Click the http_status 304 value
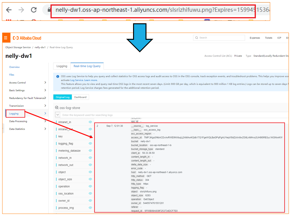The width and height of the screenshot is (292, 217). point(147,180)
